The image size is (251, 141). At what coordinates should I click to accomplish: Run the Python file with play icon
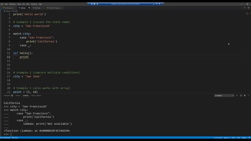245,8
